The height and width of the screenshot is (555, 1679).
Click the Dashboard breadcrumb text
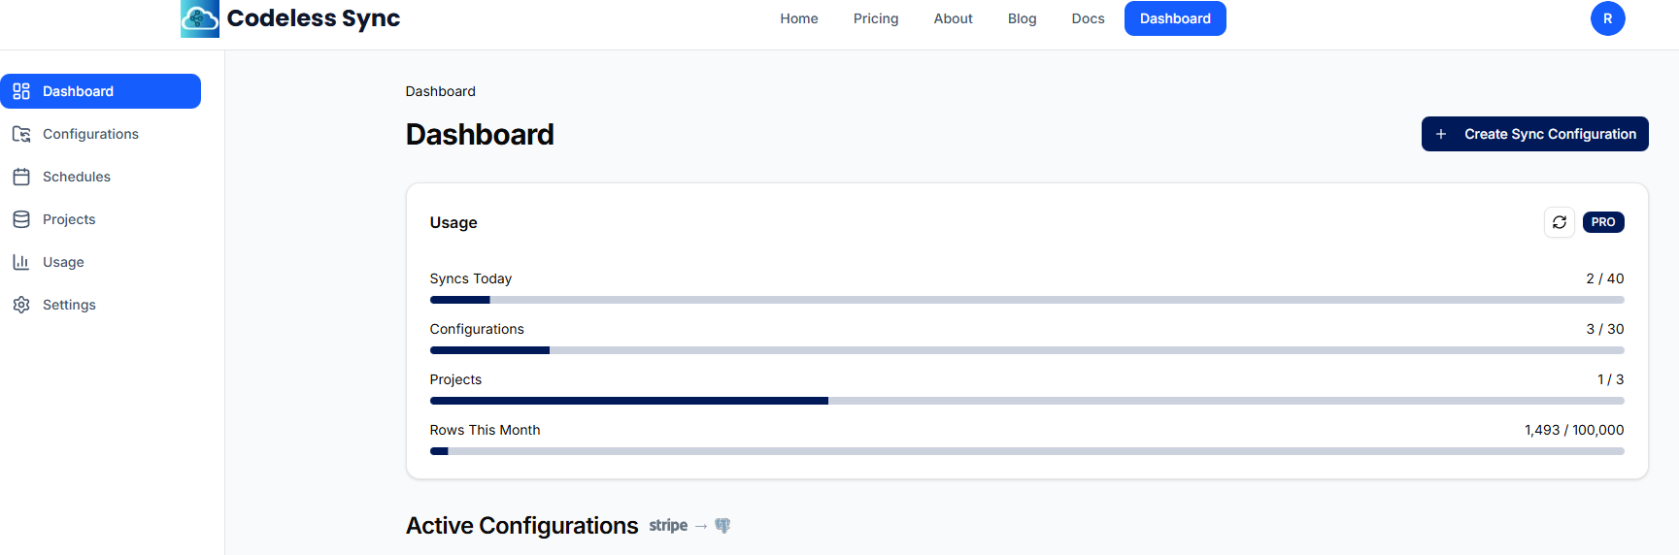pyautogui.click(x=440, y=91)
